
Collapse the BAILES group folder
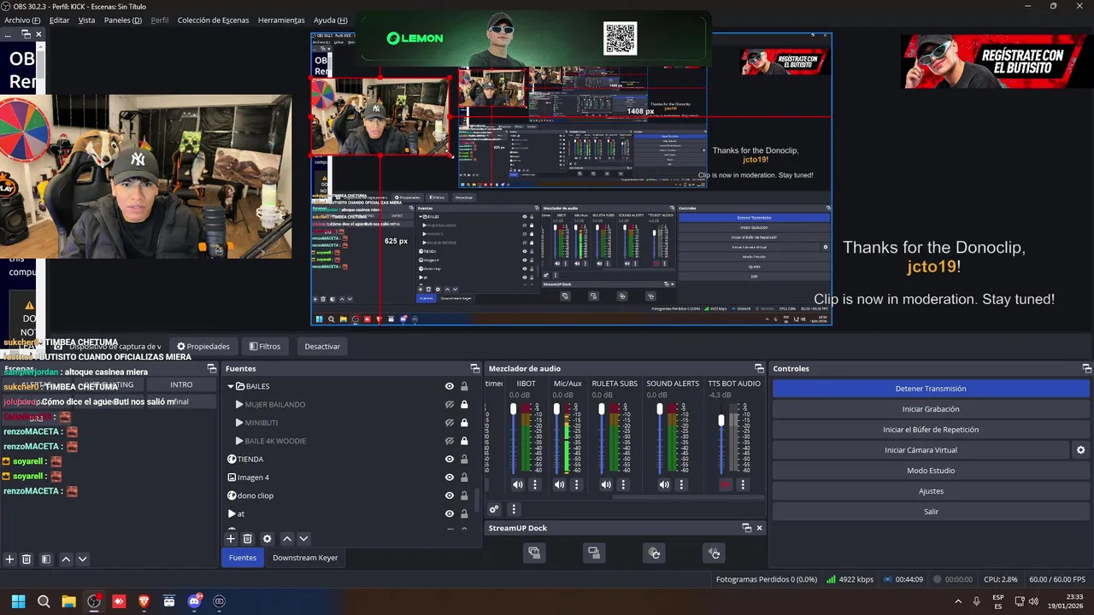(x=231, y=387)
